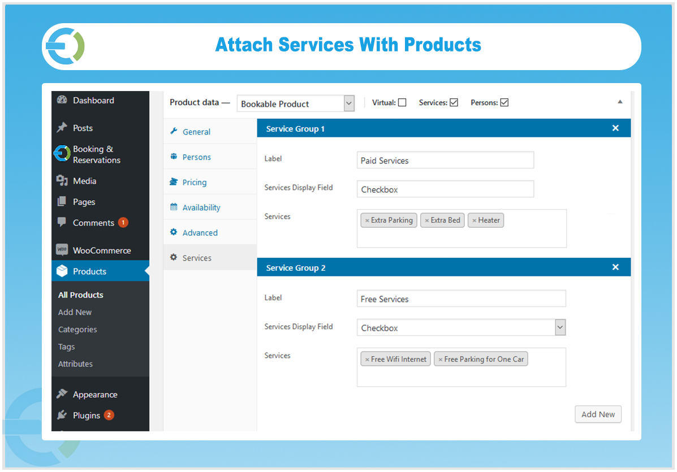Viewport: 677px width, 472px height.
Task: Collapse the Product data panel
Action: click(620, 102)
